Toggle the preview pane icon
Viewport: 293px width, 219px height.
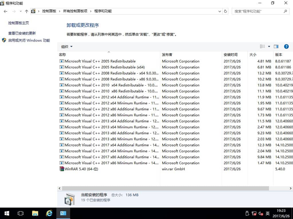click(x=276, y=46)
